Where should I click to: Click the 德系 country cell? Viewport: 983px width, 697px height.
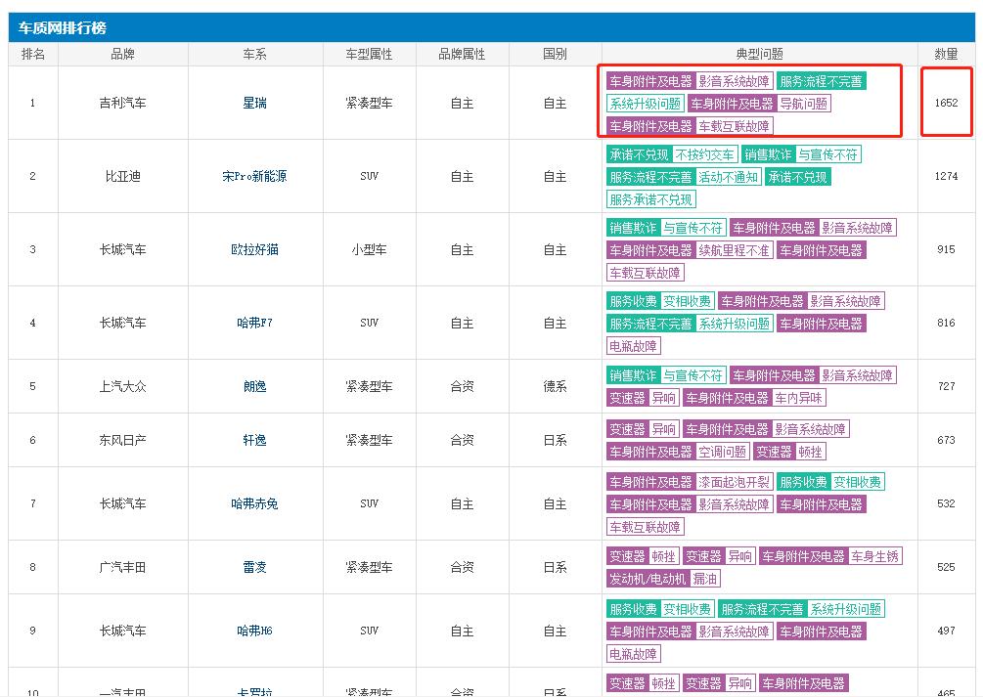click(555, 386)
